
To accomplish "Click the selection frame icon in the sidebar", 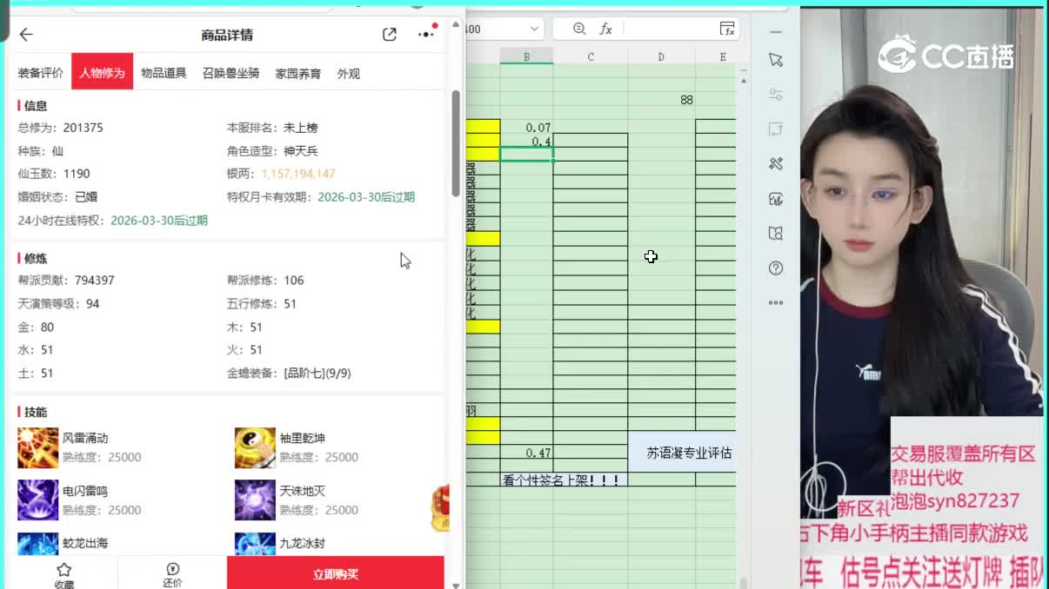I will (x=776, y=129).
